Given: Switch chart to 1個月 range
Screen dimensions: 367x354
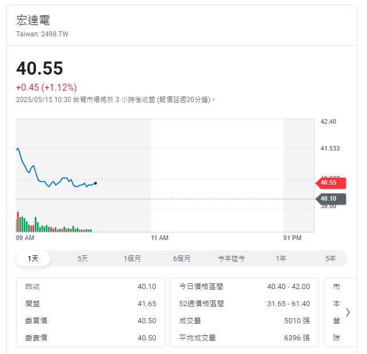Looking at the screenshot, I should [132, 258].
